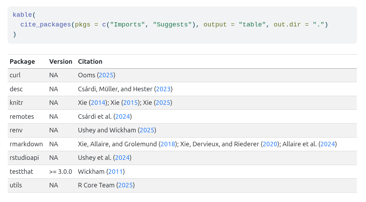The height and width of the screenshot is (202, 366).
Task: Click the Citation column header
Action: (x=90, y=62)
